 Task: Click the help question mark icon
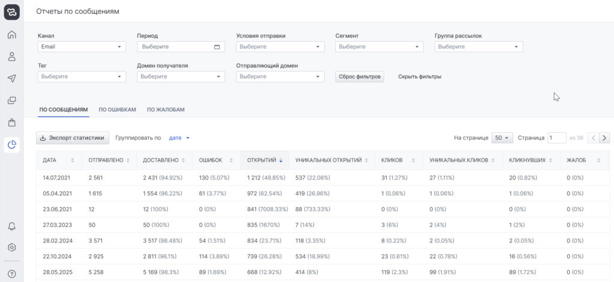pos(11,274)
